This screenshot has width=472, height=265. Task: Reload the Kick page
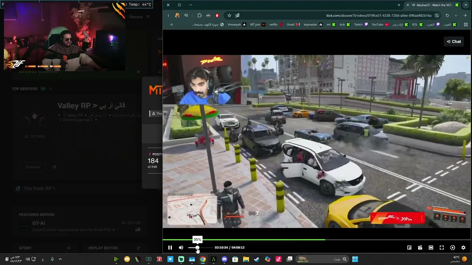click(447, 15)
